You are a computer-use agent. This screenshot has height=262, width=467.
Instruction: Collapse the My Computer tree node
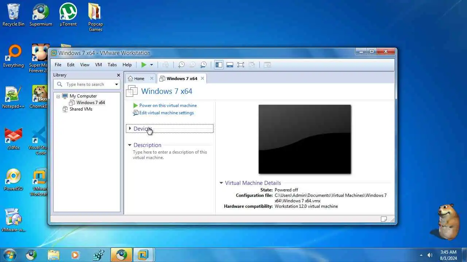[x=58, y=96]
